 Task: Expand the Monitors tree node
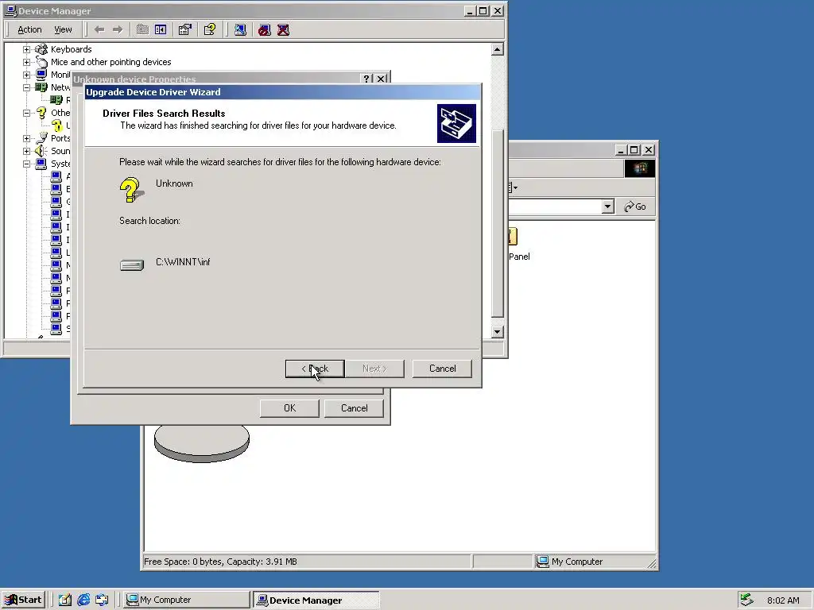click(x=26, y=75)
